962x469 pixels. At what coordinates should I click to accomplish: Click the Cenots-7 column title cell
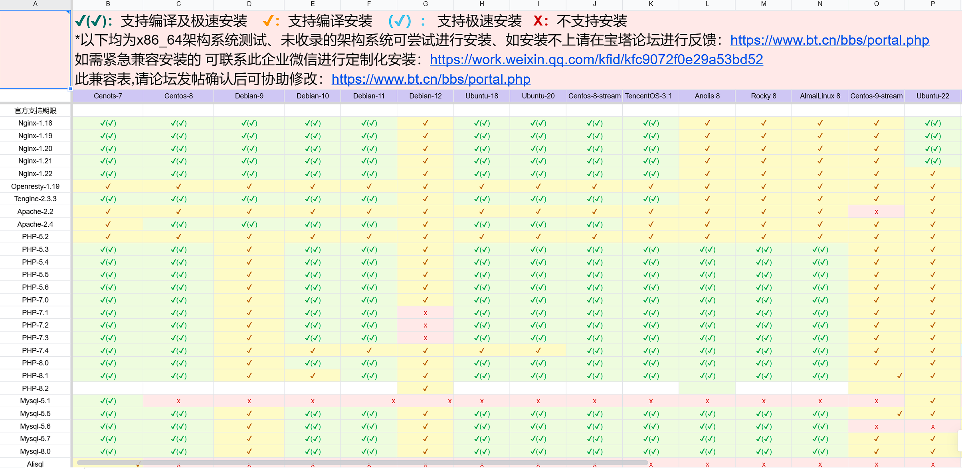pos(108,96)
